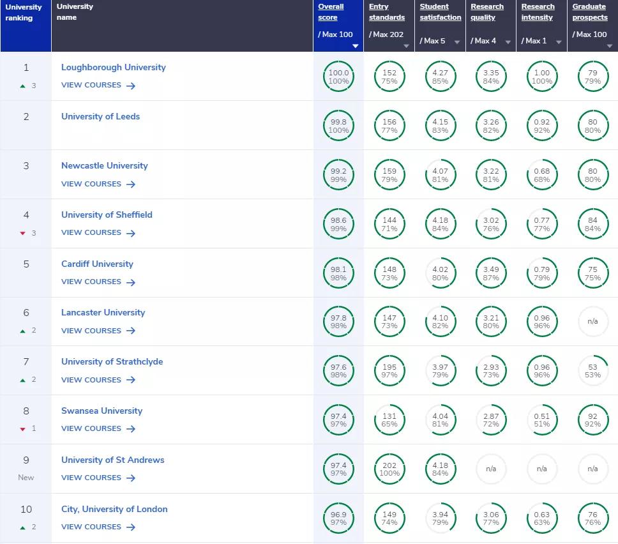Viewport: 618px width, 544px height.
Task: Click the green up arrow under rank 1
Action: point(23,86)
